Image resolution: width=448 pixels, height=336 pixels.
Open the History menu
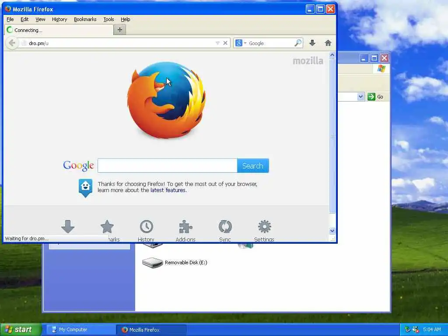click(59, 19)
